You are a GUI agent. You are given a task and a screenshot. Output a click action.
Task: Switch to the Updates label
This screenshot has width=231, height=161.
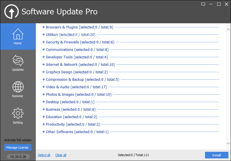(x=18, y=70)
